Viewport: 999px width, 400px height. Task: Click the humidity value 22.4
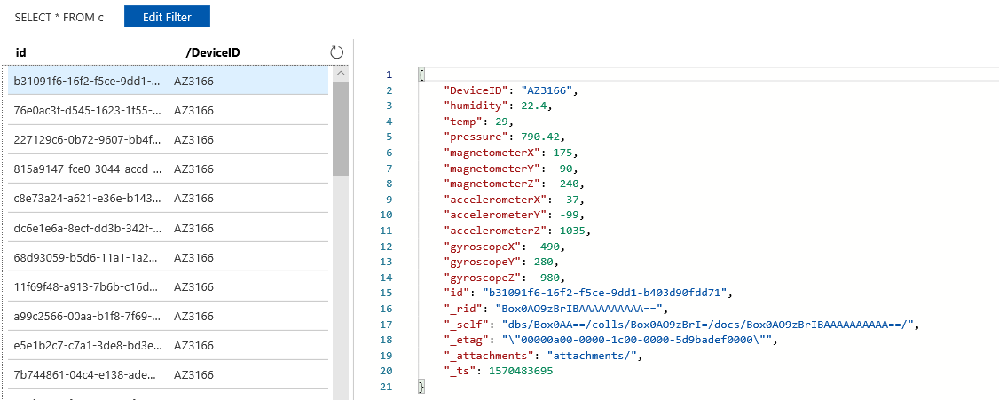[534, 106]
